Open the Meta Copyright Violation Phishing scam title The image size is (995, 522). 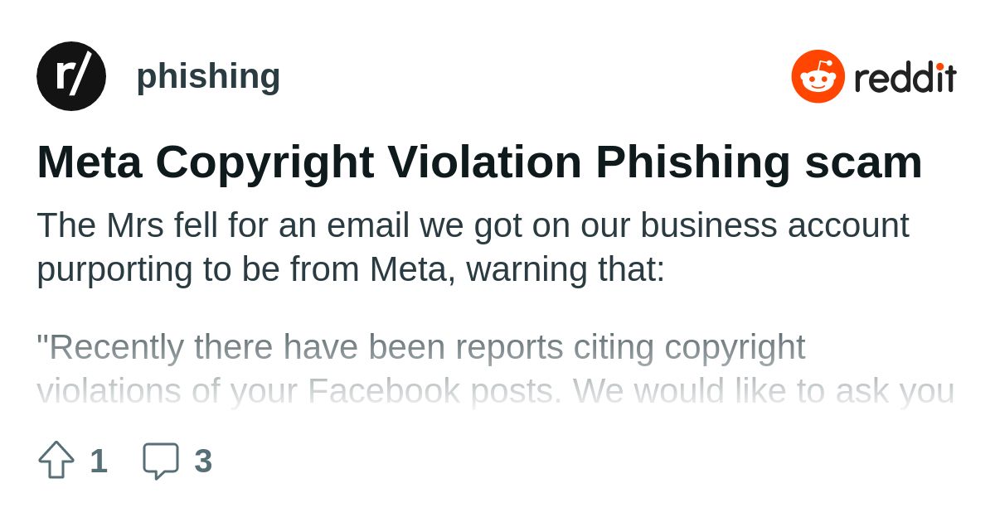click(479, 162)
